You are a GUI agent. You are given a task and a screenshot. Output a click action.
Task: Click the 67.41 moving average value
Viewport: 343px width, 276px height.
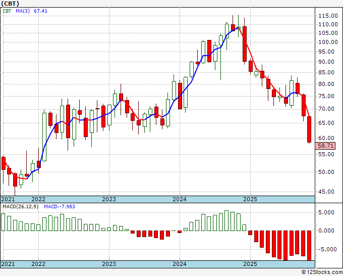tap(40, 11)
